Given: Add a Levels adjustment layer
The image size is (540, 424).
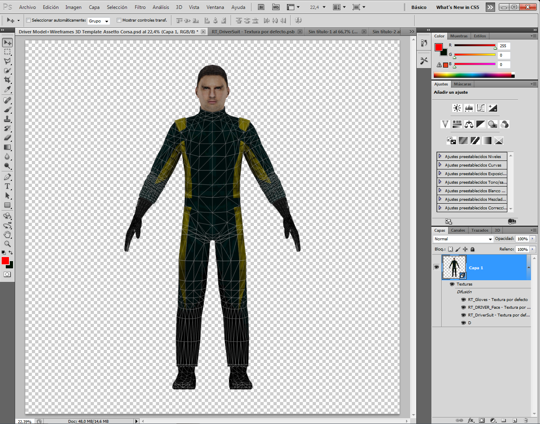Looking at the screenshot, I should point(469,108).
